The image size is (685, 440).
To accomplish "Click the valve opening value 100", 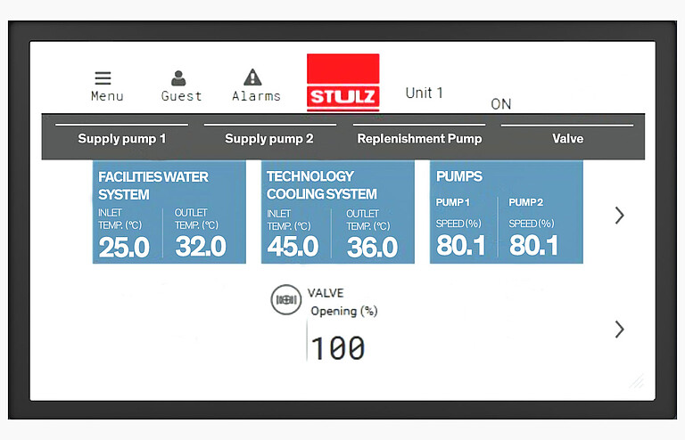I will 338,348.
